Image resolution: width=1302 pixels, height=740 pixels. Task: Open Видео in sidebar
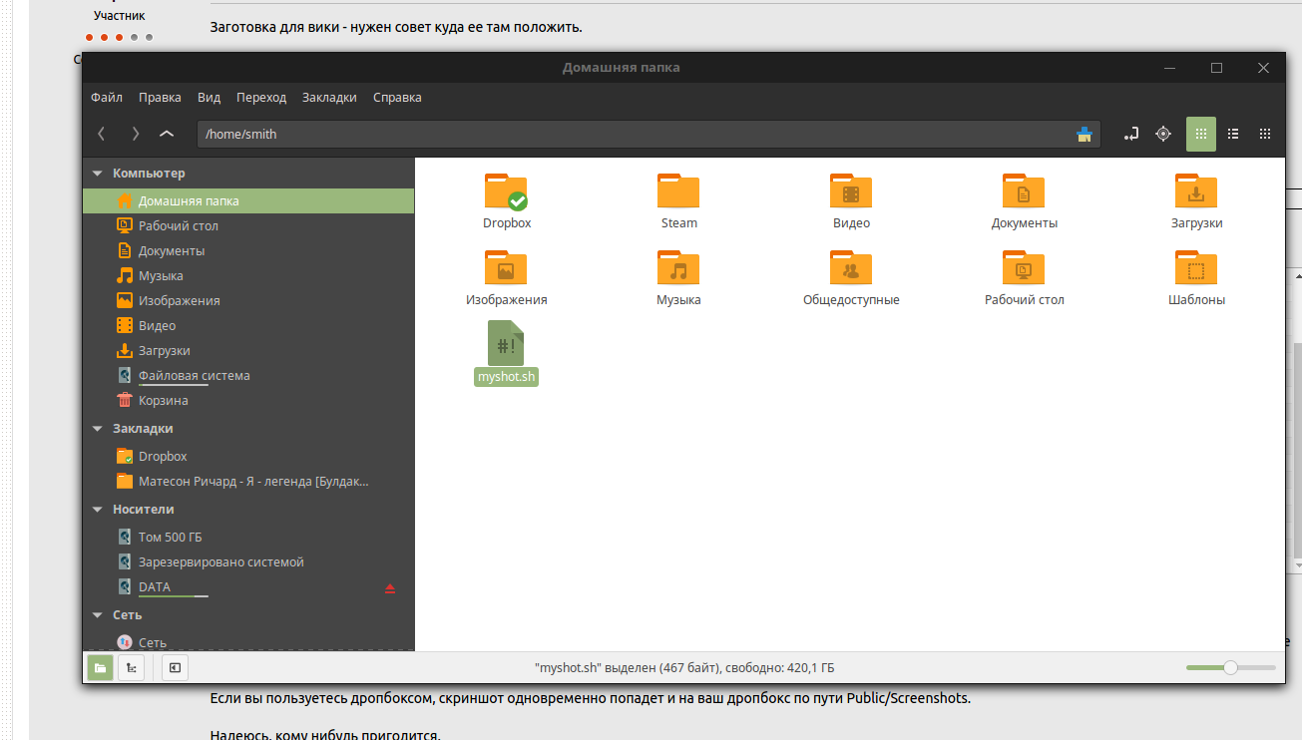coord(248,325)
